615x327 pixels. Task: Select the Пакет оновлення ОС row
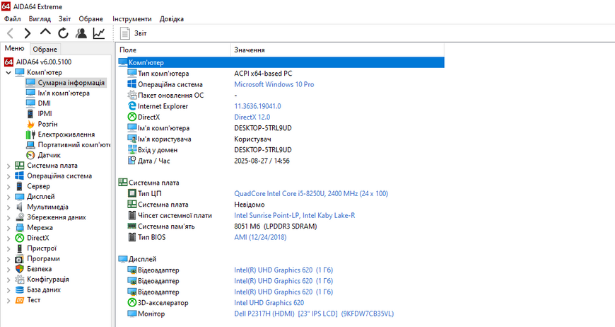pos(281,96)
